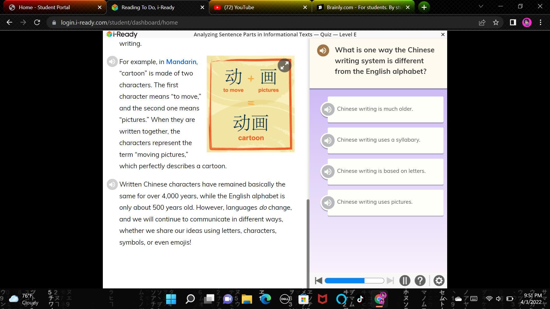Open the quiz settings gear
The width and height of the screenshot is (550, 309).
439,280
